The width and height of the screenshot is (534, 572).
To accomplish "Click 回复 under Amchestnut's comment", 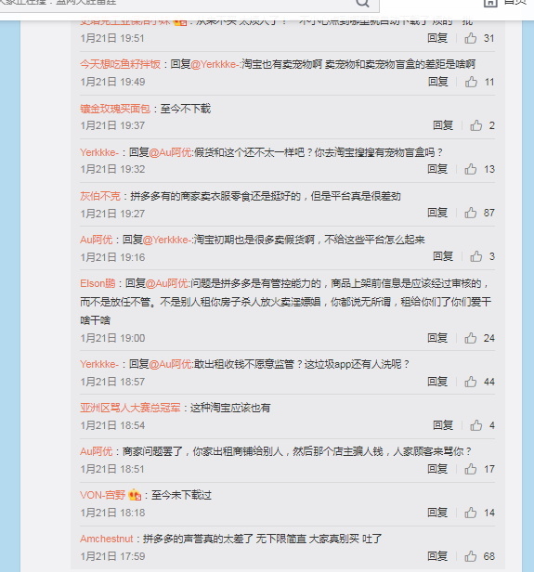I will pos(437,556).
